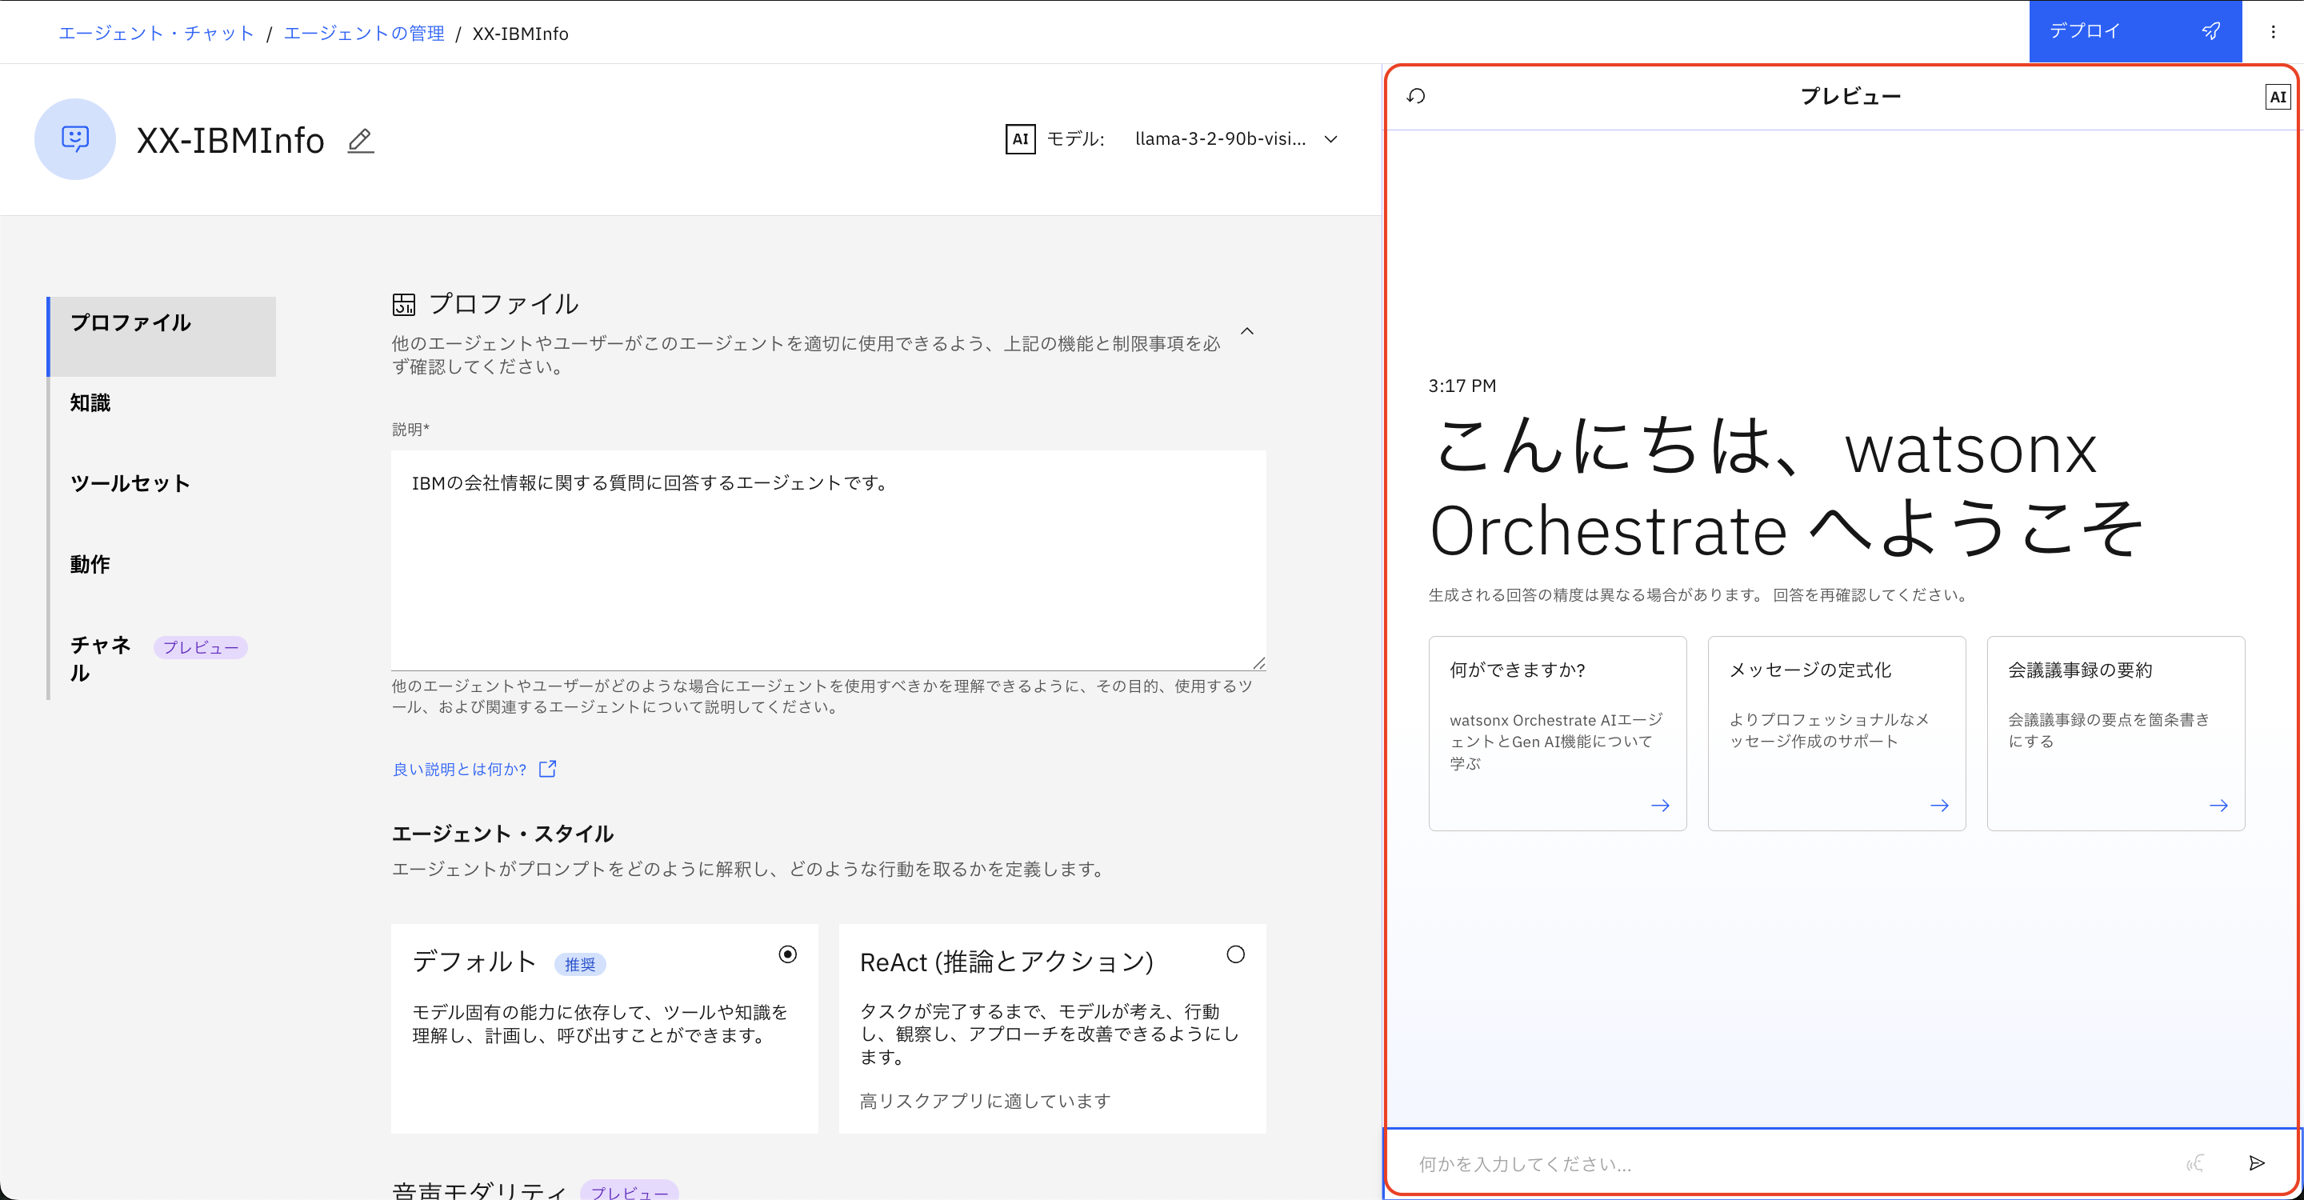Viewport: 2304px width, 1200px height.
Task: Reset the preview chat with the refresh icon
Action: coord(1416,96)
